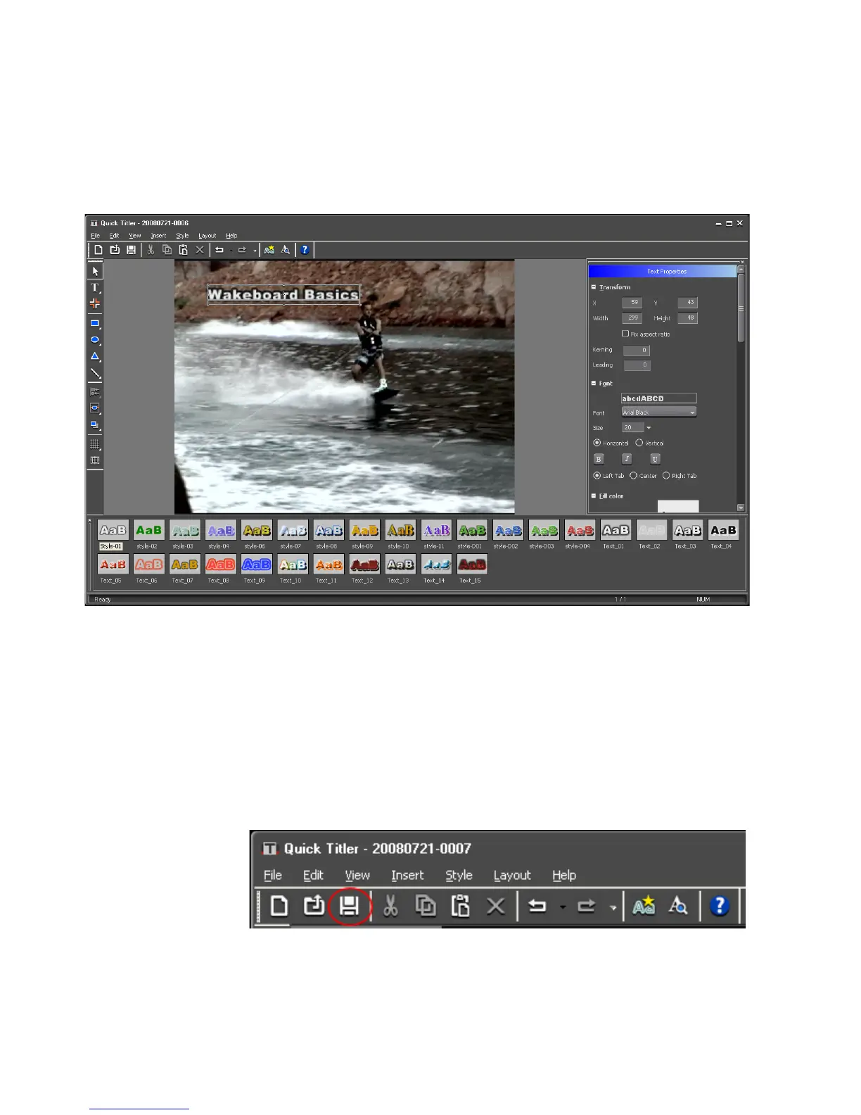Click Undo arrow icon in enlarged 0007 toolbar

click(x=537, y=906)
